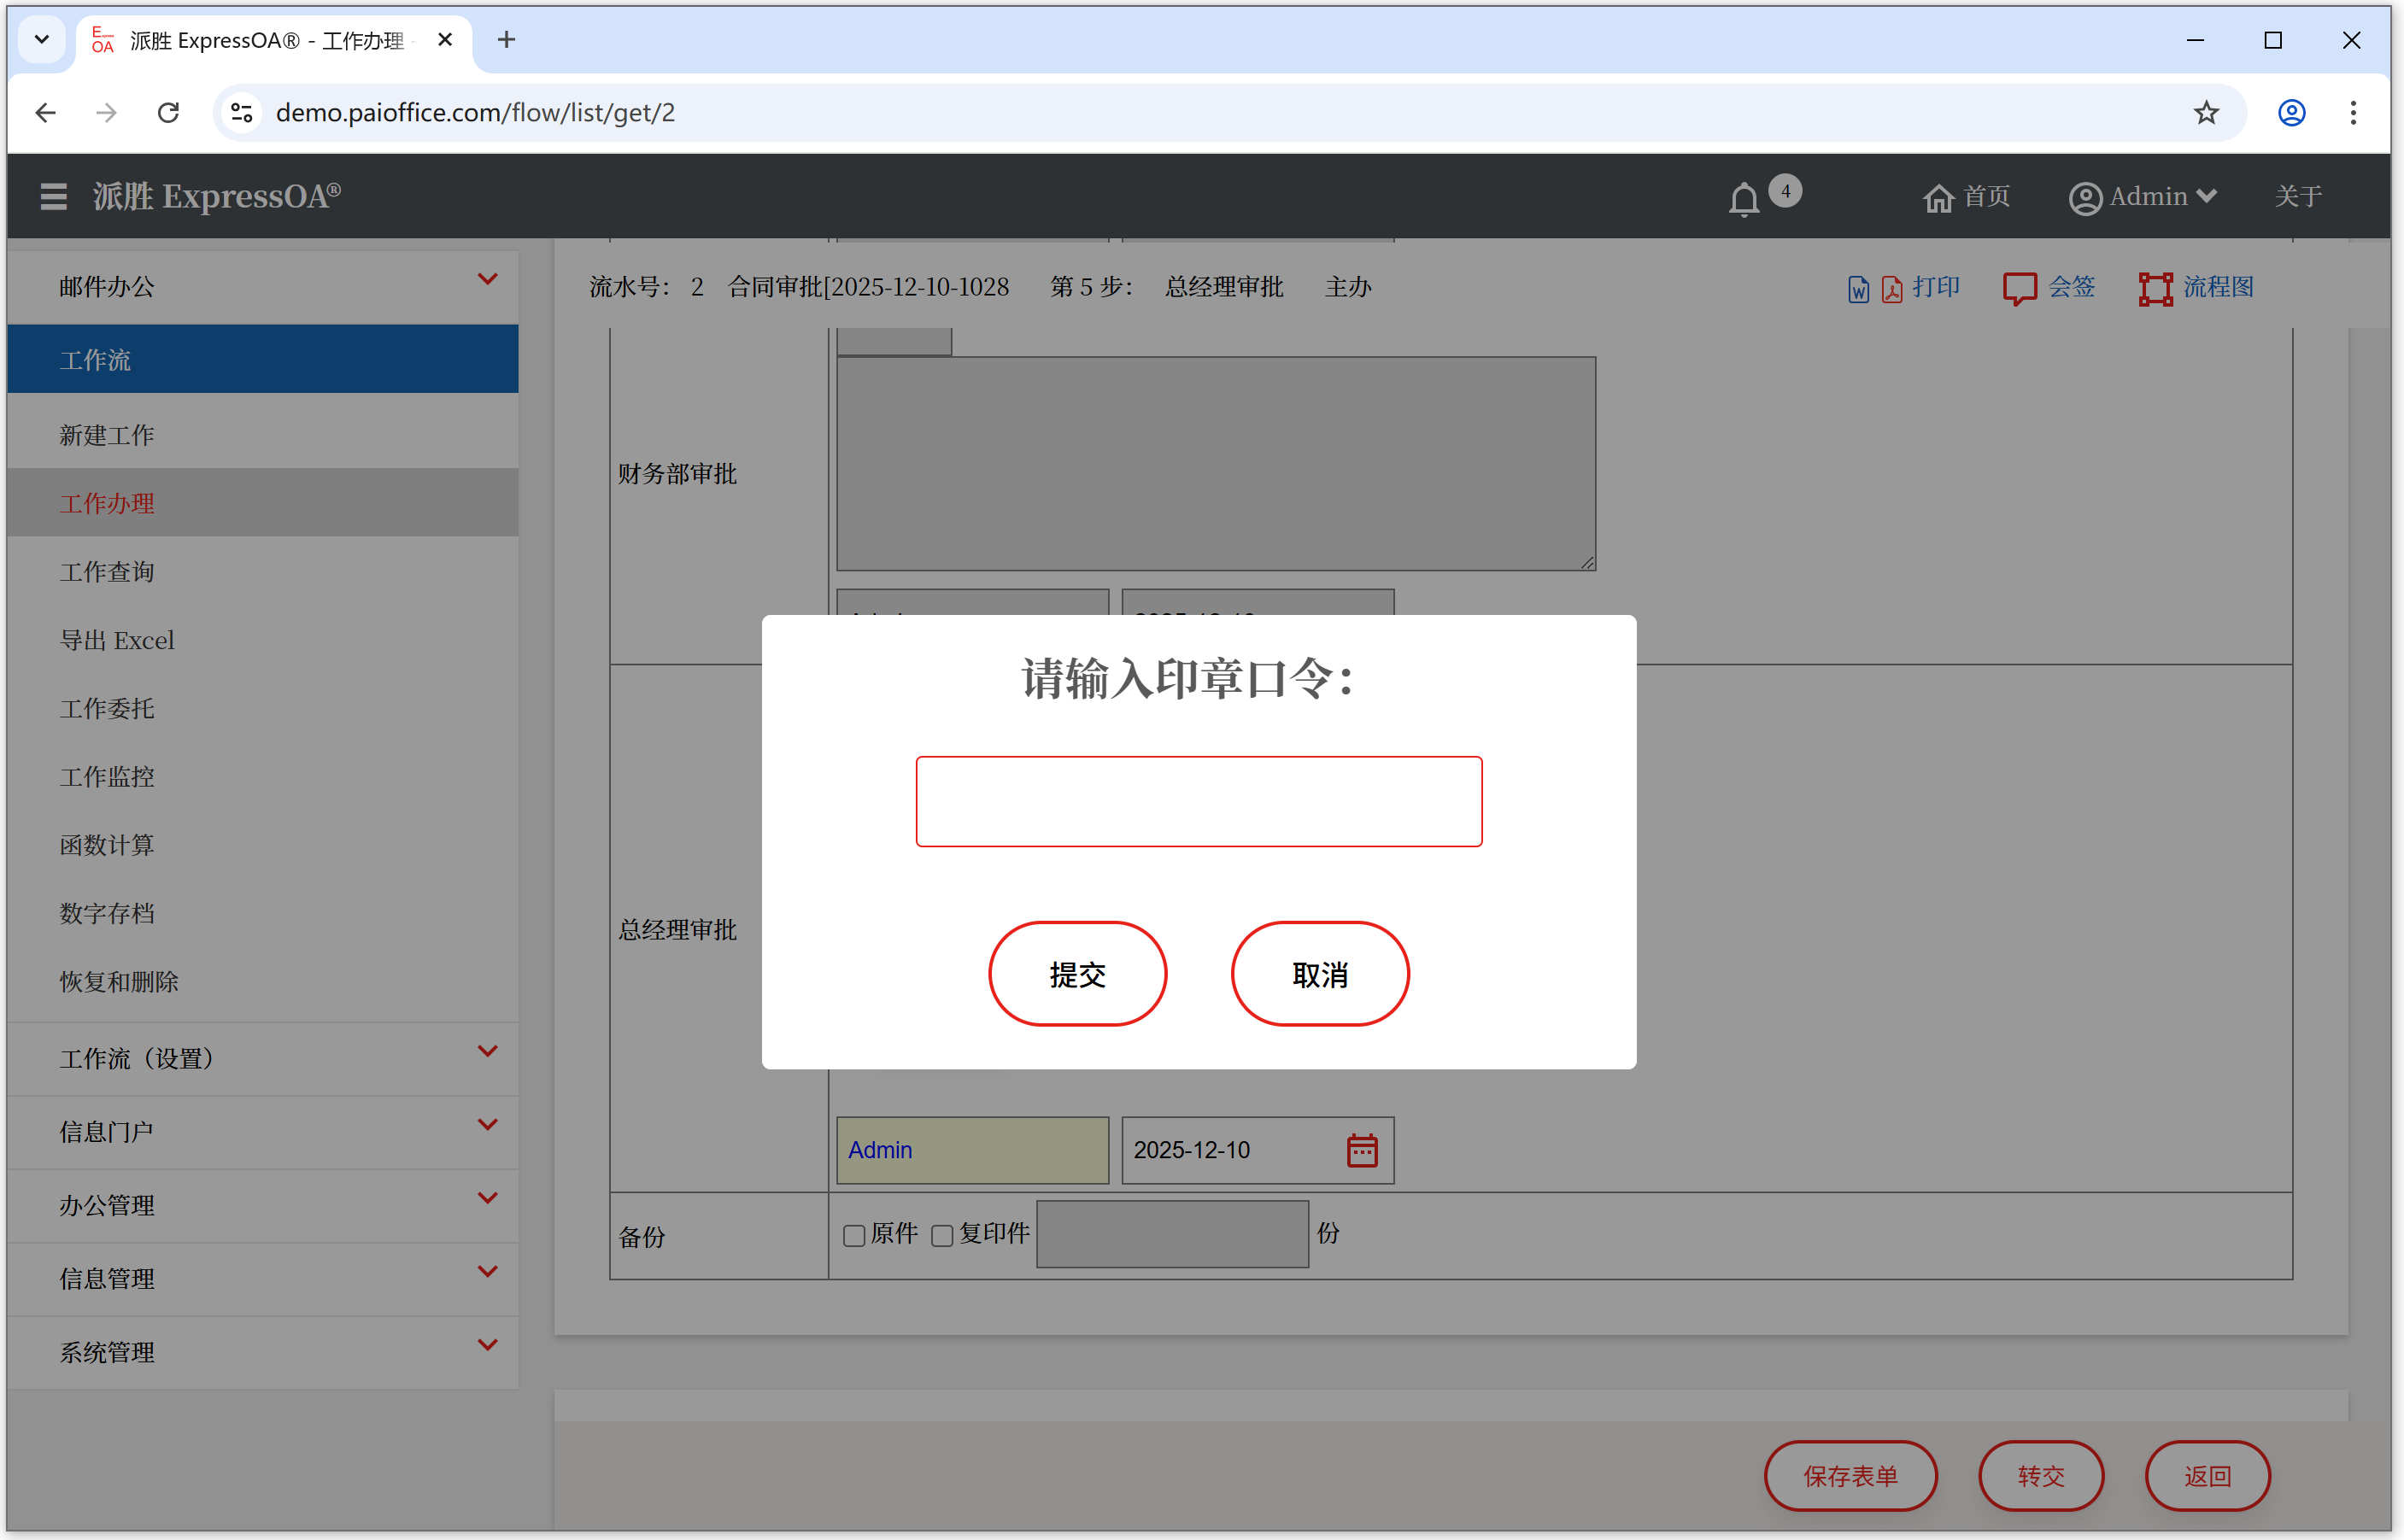
Task: Click the 提交 button in dialog
Action: click(x=1077, y=973)
